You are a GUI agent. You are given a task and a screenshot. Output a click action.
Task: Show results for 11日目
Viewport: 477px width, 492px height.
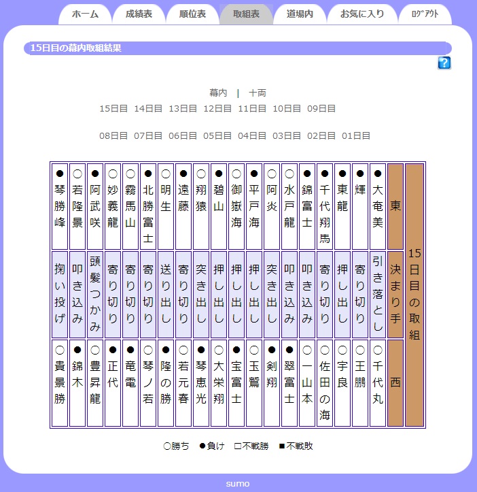[252, 109]
